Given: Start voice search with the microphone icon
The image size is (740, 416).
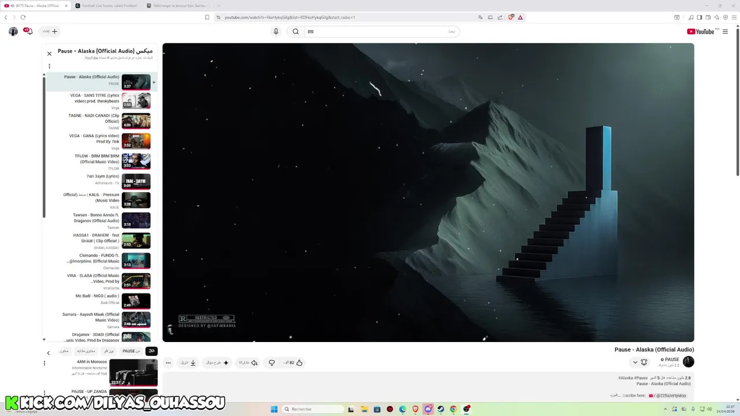Looking at the screenshot, I should [276, 32].
